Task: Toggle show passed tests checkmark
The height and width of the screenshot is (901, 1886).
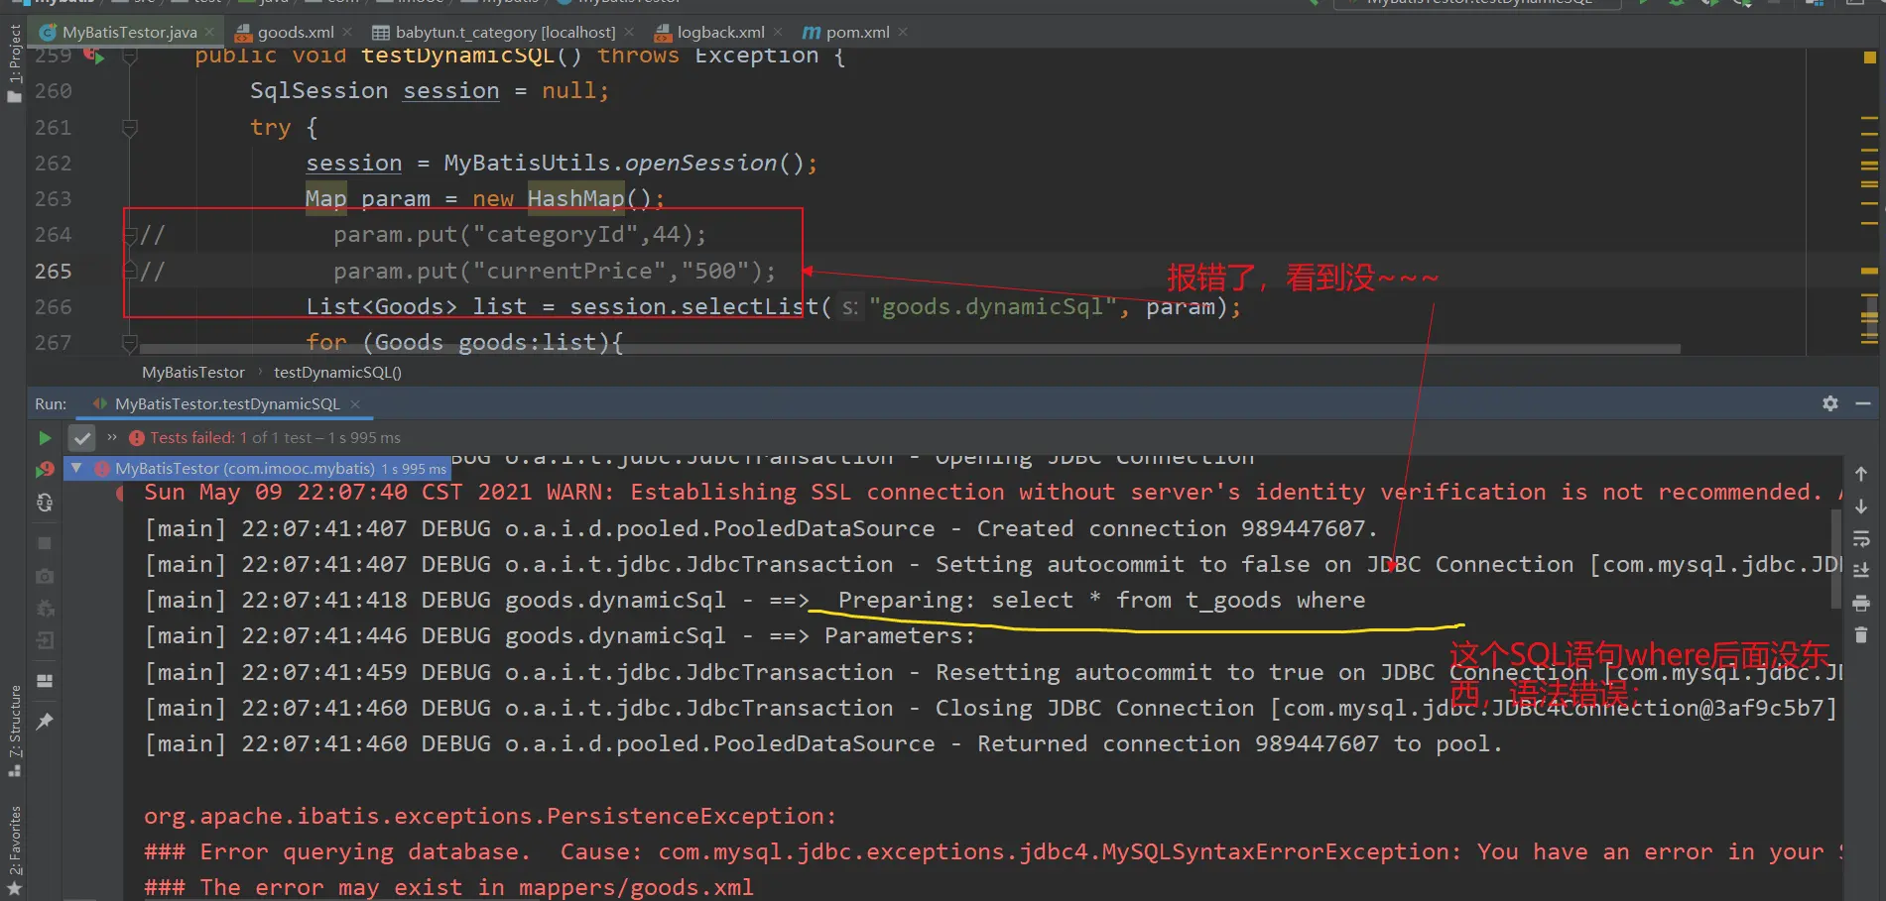Action: pos(82,437)
